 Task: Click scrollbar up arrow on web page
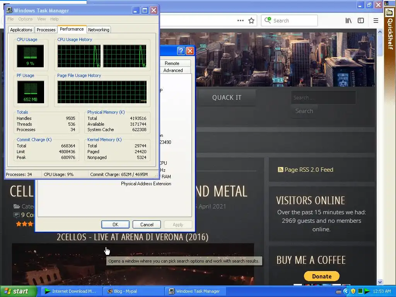click(380, 32)
